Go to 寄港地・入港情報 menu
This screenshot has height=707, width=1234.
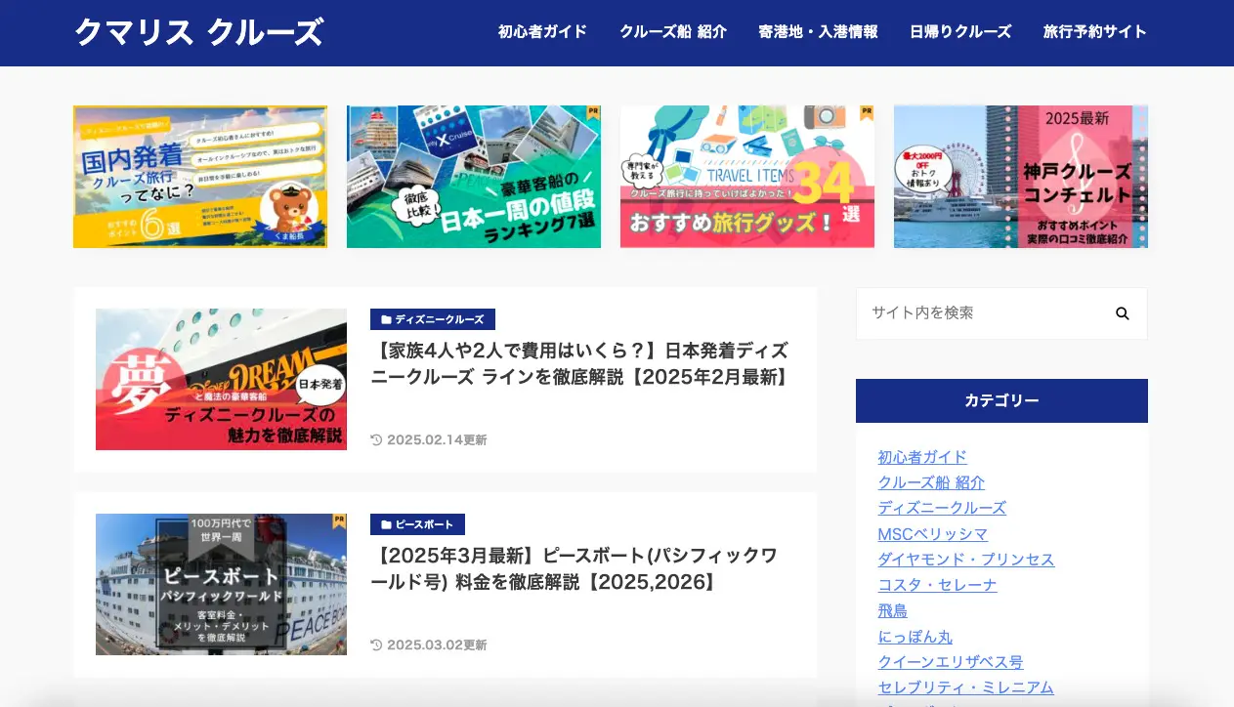[818, 31]
